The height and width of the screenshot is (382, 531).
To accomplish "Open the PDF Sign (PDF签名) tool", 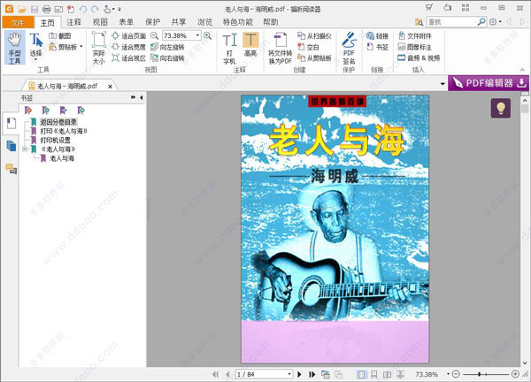I will coord(349,48).
